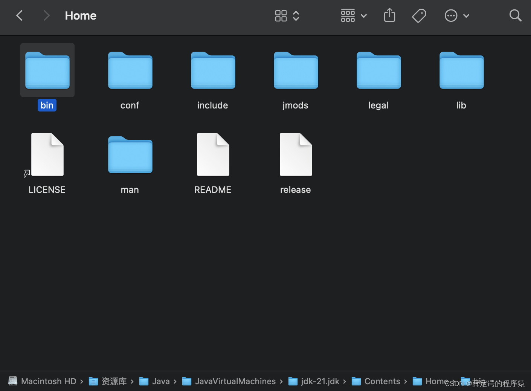Viewport: 531px width, 391px height.
Task: Click the highlighted bin name label
Action: [x=47, y=105]
